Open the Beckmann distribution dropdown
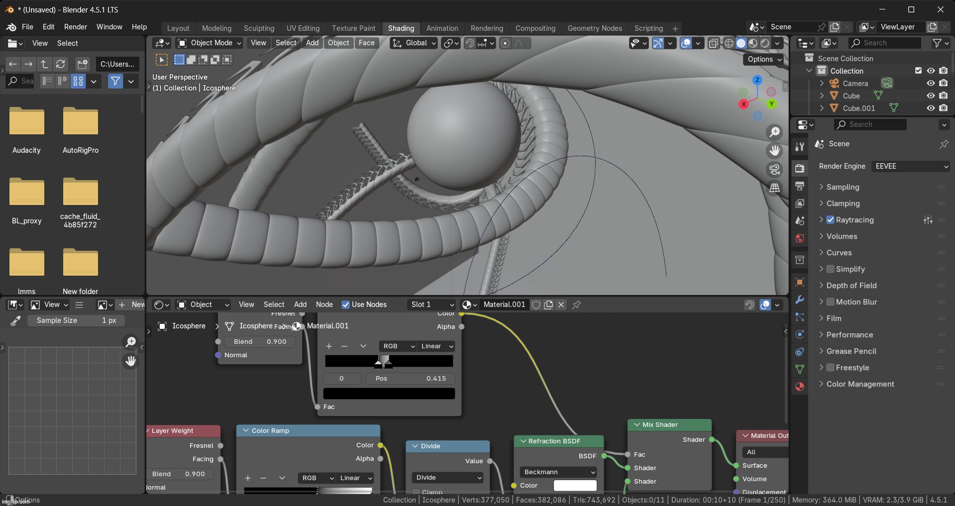 558,472
